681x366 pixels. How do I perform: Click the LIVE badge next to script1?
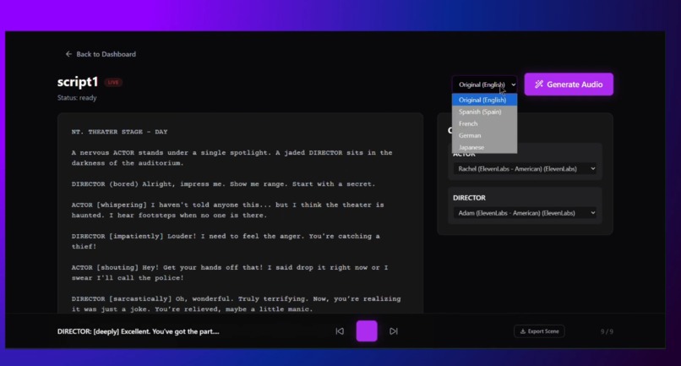(x=113, y=82)
